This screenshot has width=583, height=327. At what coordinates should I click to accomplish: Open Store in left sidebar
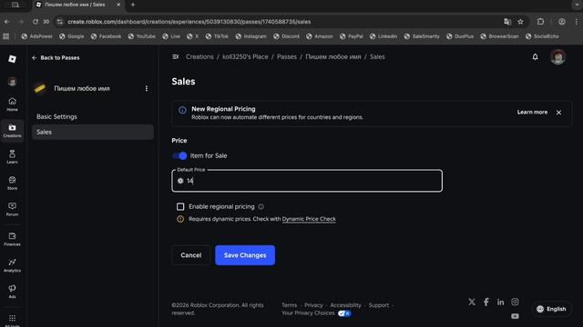[12, 183]
